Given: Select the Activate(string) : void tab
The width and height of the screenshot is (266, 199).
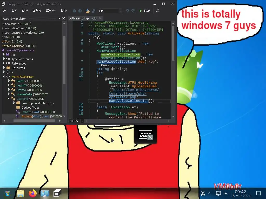Looking at the screenshot, I should (83, 18).
